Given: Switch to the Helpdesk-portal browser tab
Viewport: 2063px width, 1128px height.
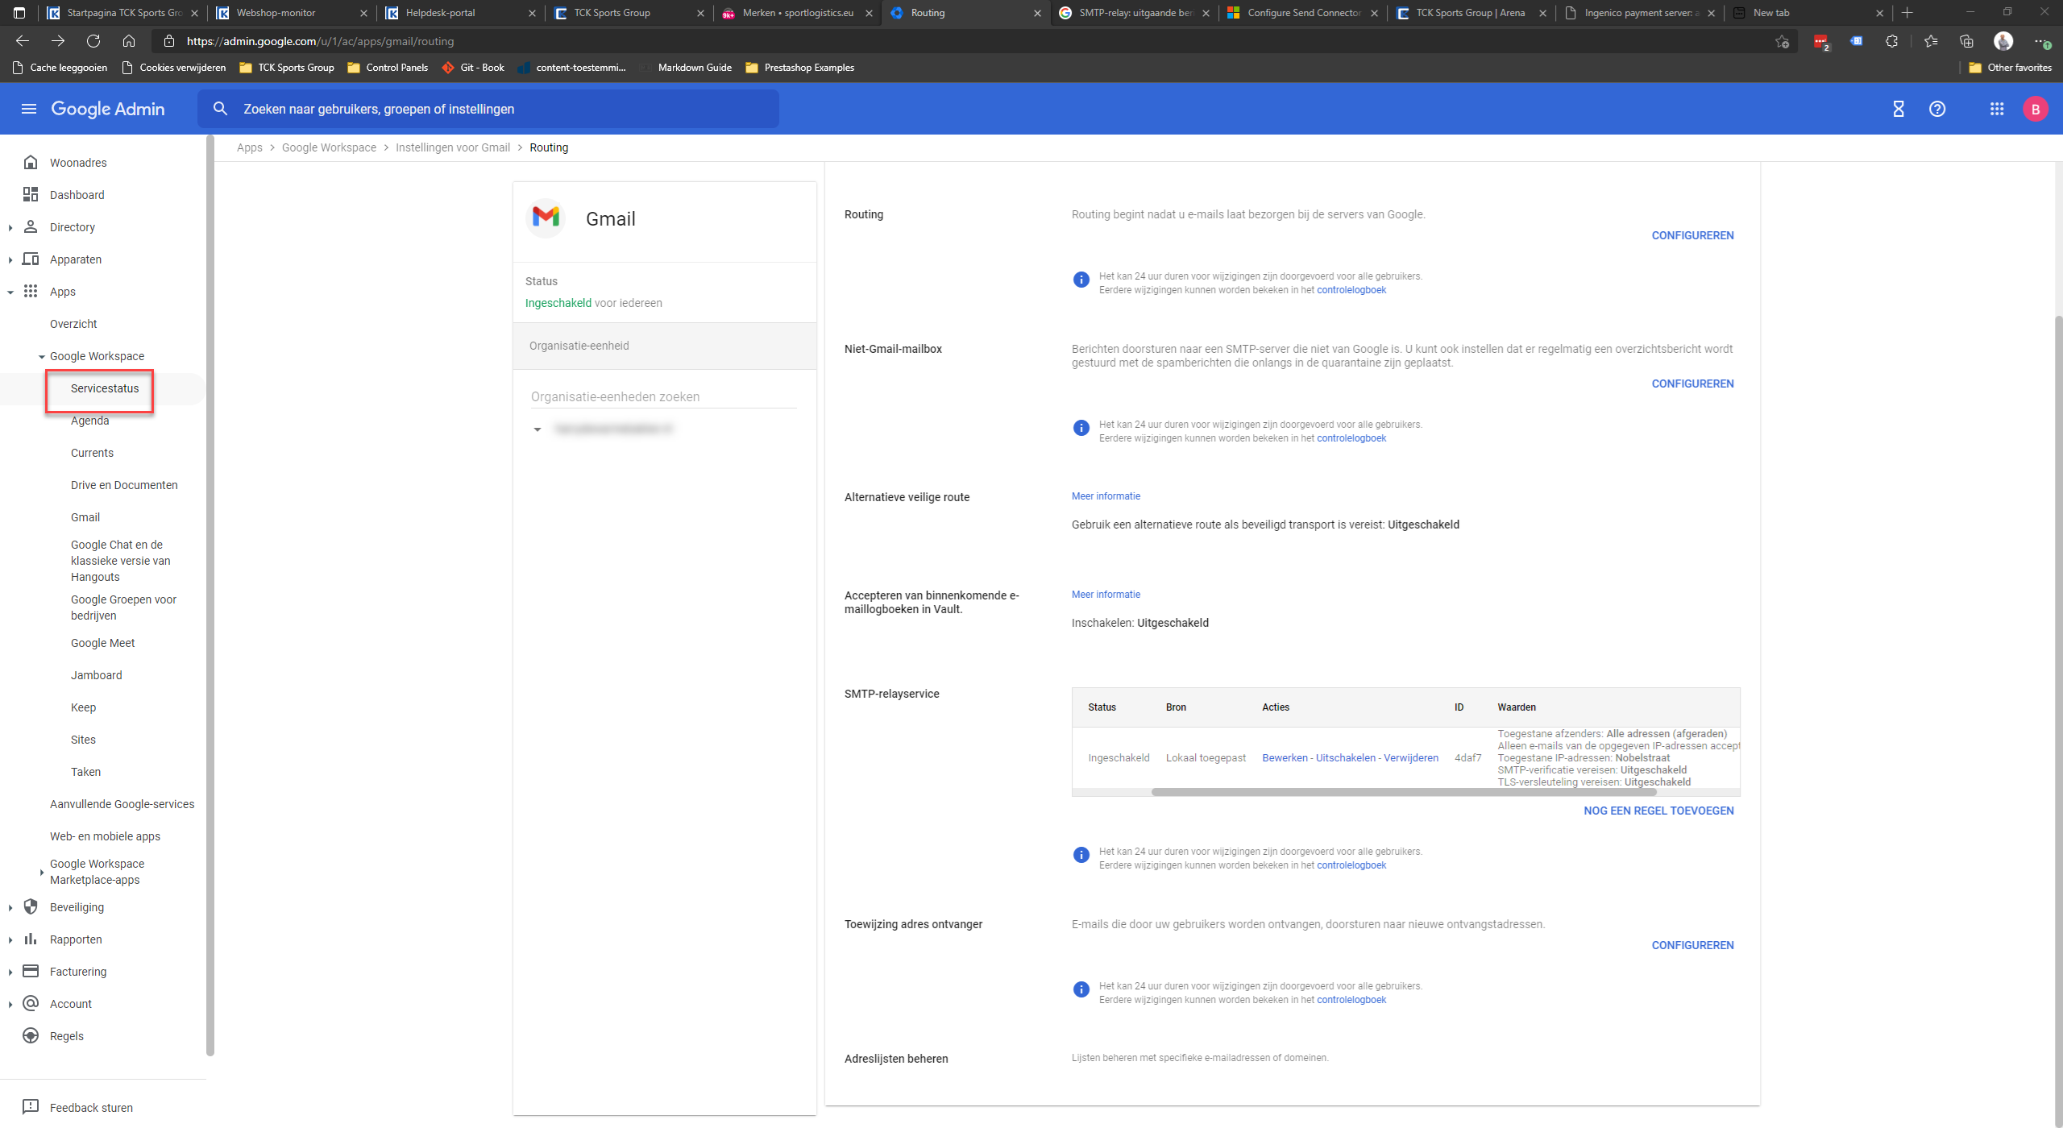Looking at the screenshot, I should point(440,13).
